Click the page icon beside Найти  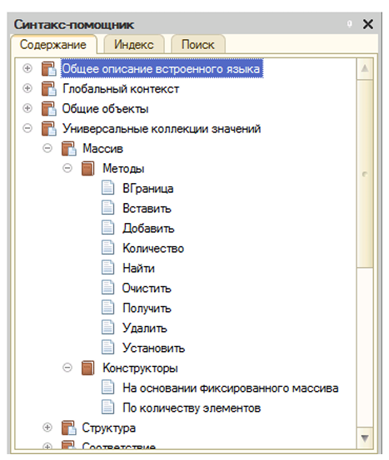(107, 268)
